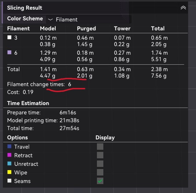Click the magenta Retract legend icon

click(9, 155)
